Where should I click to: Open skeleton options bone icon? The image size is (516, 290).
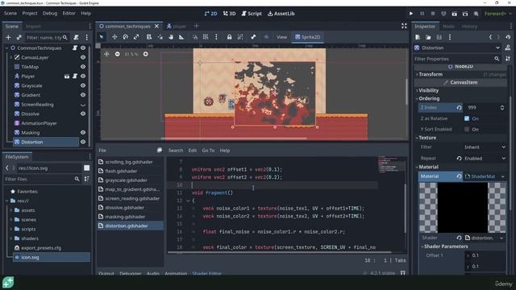tap(253, 37)
